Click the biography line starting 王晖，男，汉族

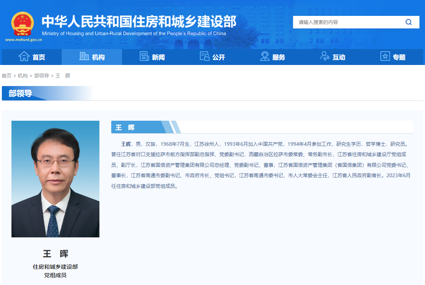click(x=265, y=144)
